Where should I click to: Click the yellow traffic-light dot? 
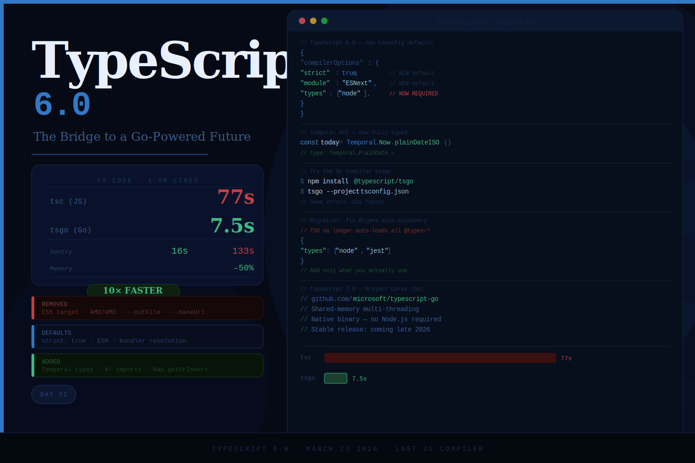pos(313,21)
